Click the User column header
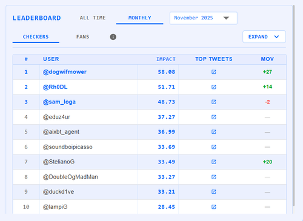 tap(51, 59)
